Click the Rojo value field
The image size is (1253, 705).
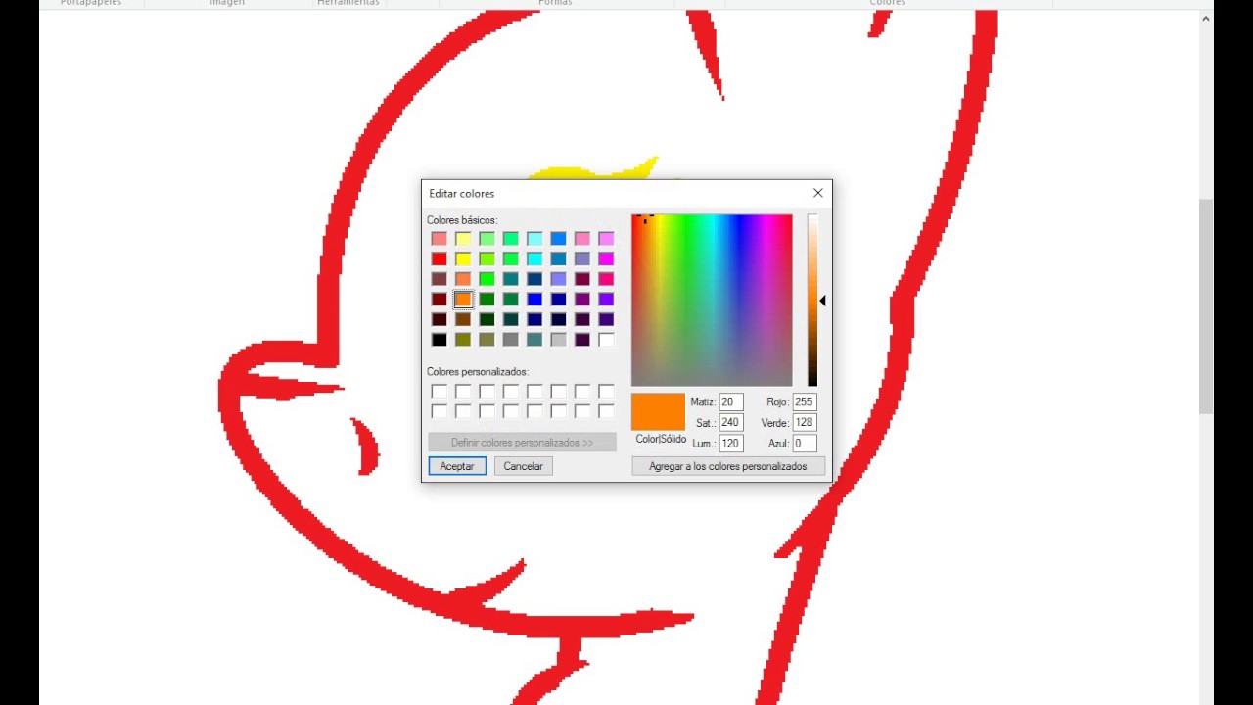(805, 402)
